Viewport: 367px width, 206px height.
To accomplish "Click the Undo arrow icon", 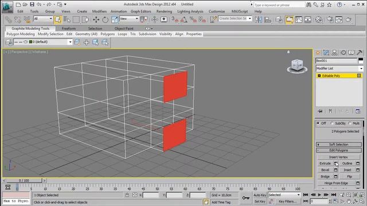I will [x=39, y=4].
